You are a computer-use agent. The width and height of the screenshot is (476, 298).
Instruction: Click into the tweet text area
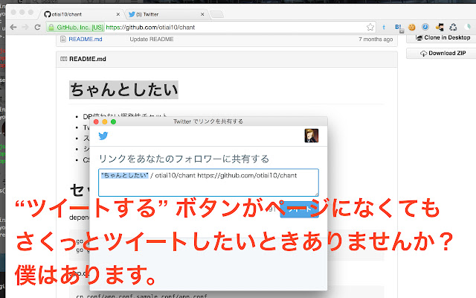click(208, 183)
